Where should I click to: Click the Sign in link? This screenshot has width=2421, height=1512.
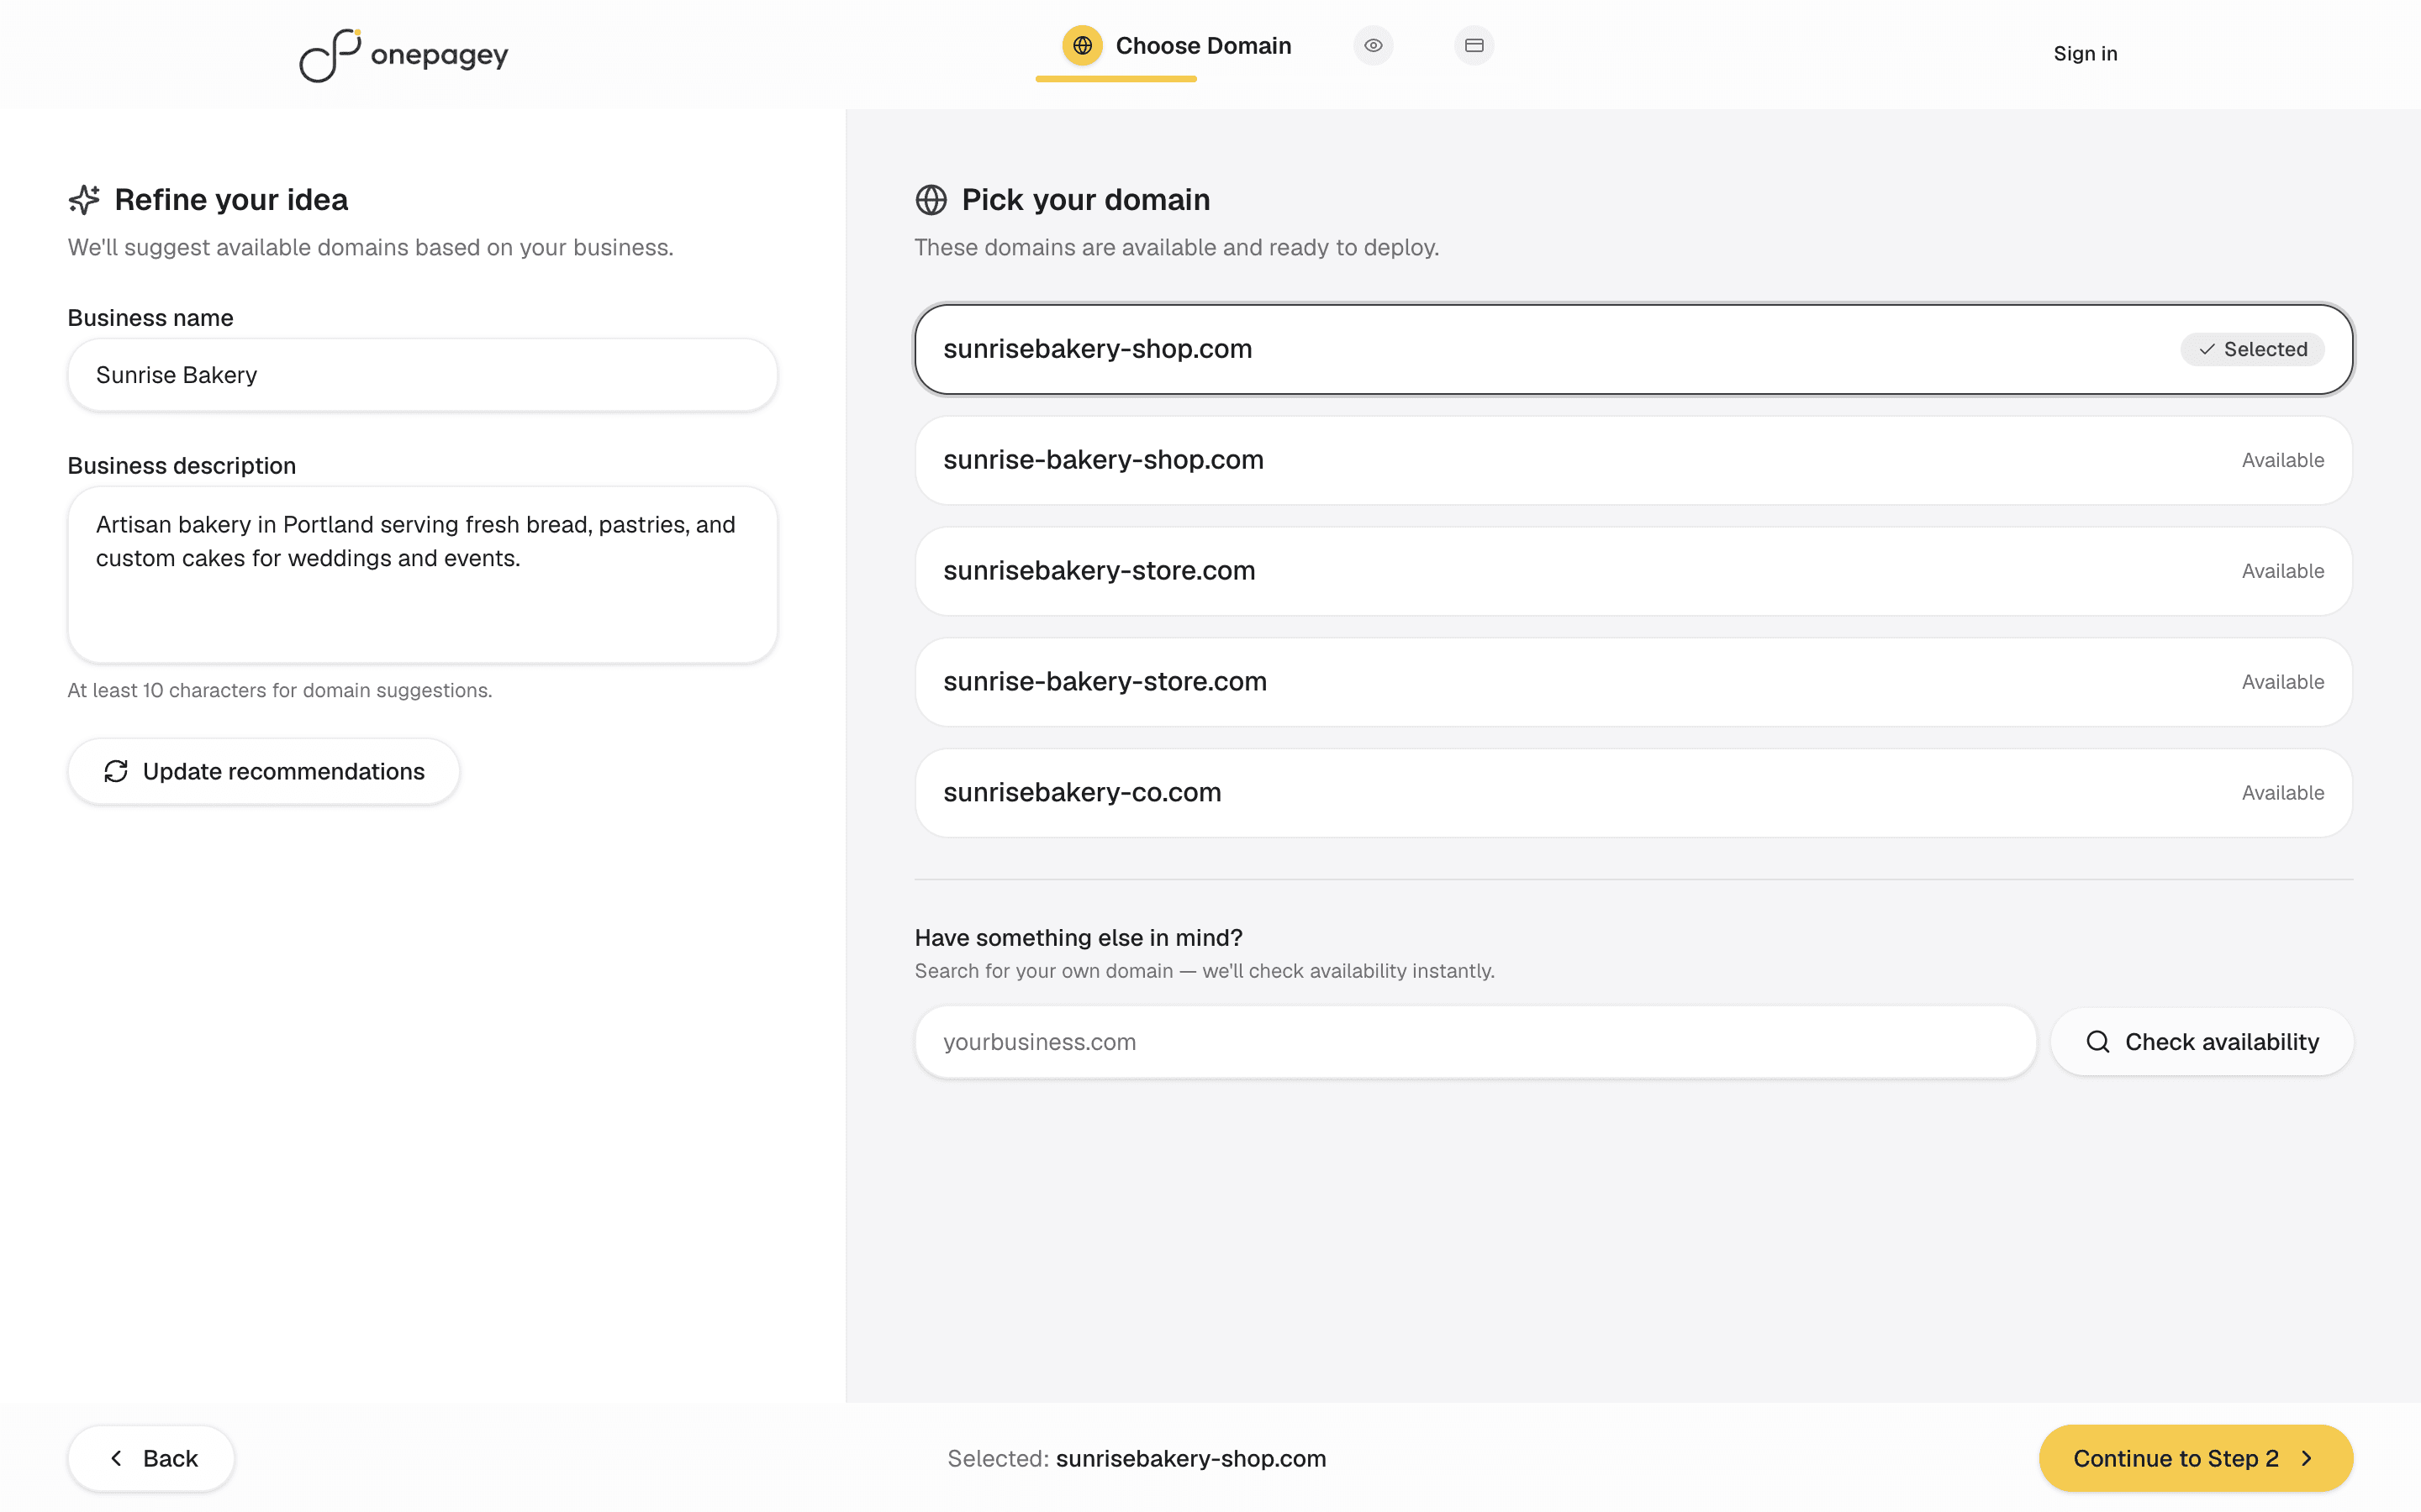click(x=2085, y=54)
